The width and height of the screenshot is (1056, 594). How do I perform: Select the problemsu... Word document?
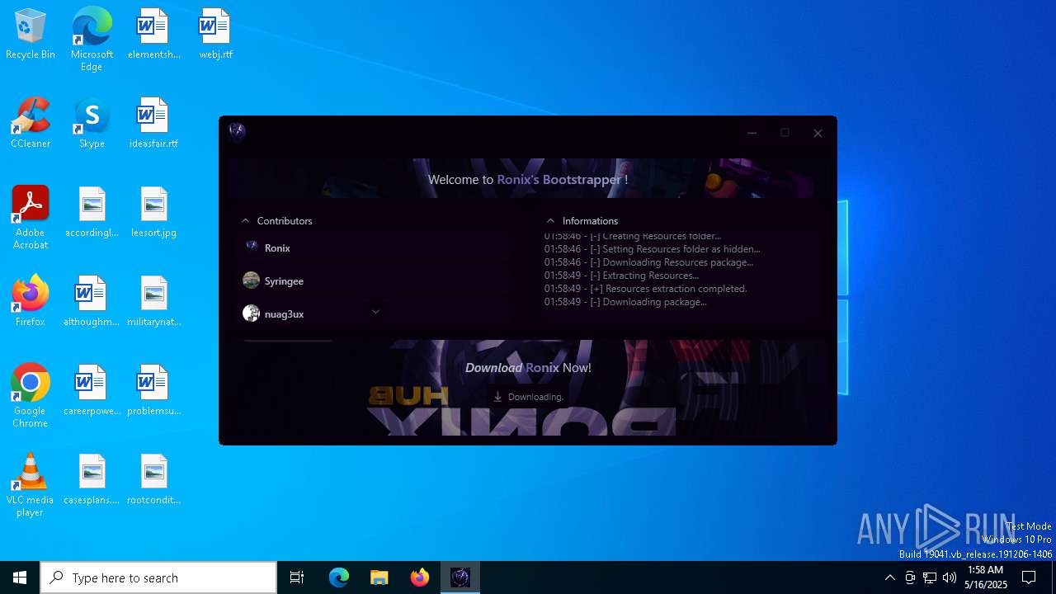pos(153,391)
